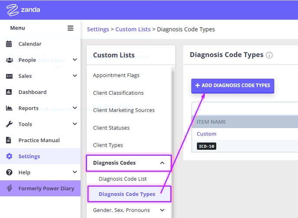Click the ITEM NAME column header
The height and width of the screenshot is (218, 298).
(x=211, y=122)
